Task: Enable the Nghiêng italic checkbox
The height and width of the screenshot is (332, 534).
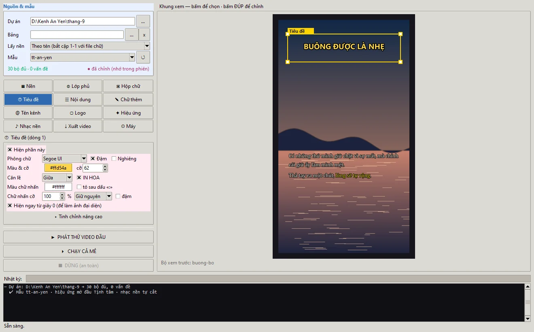Action: pyautogui.click(x=114, y=159)
